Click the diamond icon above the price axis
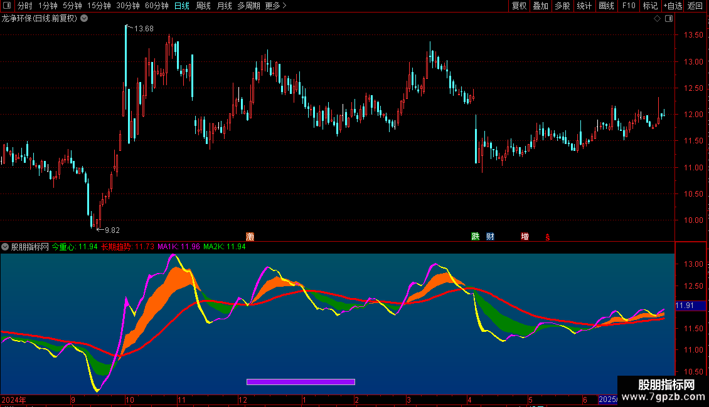This screenshot has height=407, width=709. click(x=658, y=19)
